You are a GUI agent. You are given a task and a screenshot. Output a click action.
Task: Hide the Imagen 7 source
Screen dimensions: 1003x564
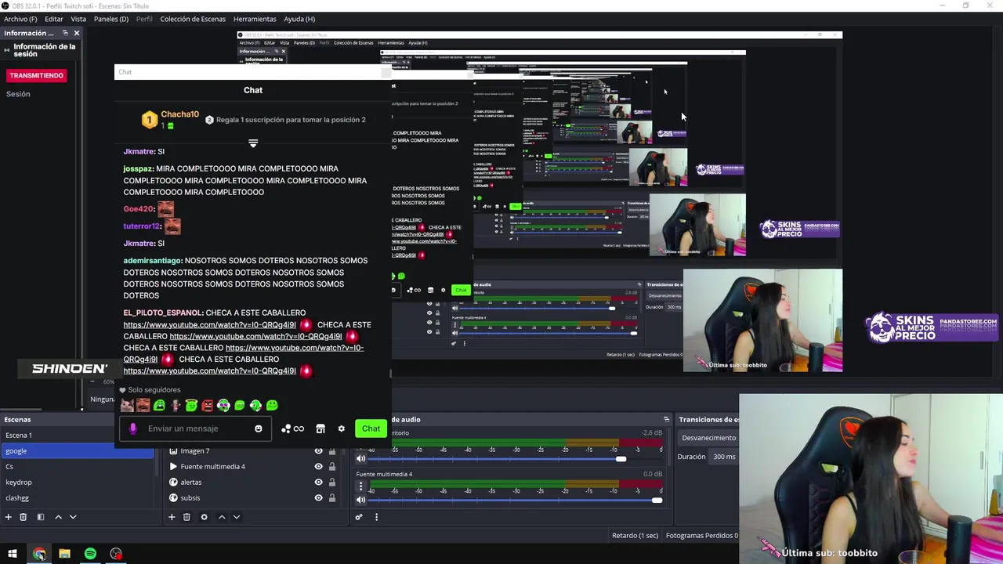tap(318, 450)
